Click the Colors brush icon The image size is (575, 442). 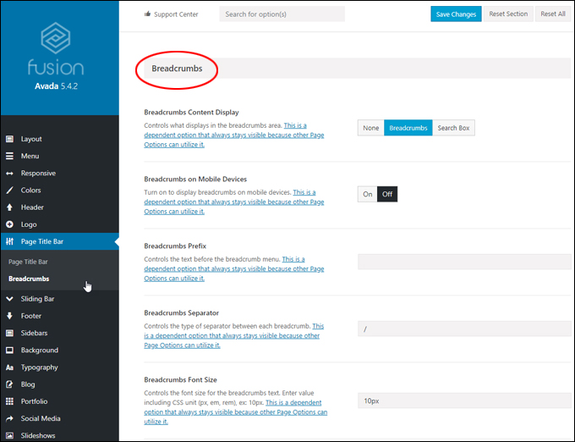(10, 191)
